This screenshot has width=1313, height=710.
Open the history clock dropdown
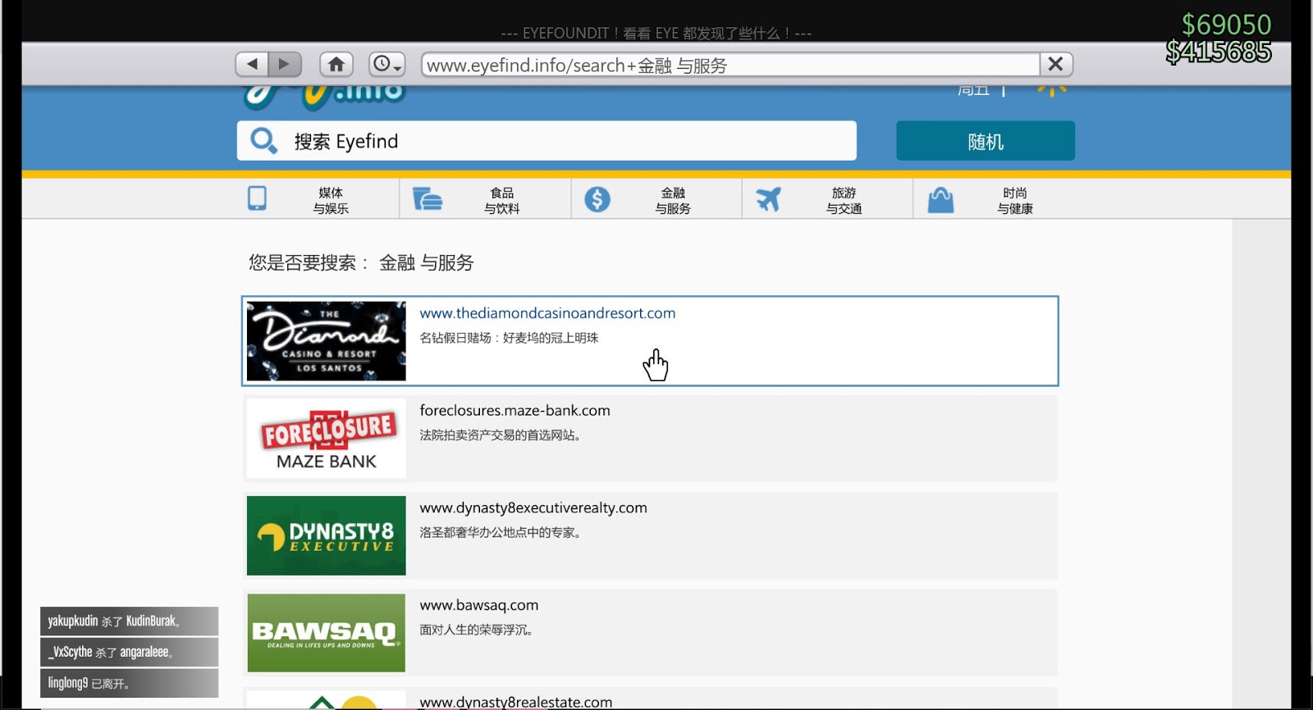387,64
